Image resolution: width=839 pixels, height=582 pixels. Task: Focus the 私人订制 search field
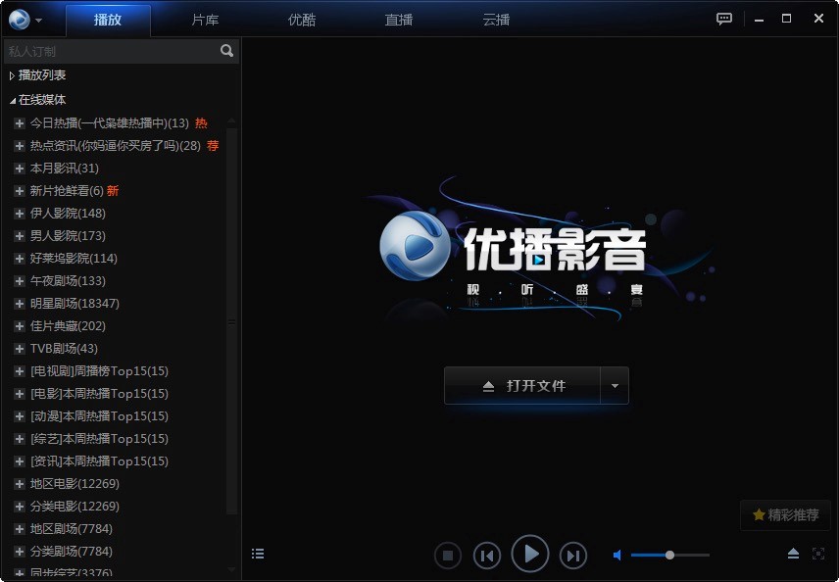112,51
